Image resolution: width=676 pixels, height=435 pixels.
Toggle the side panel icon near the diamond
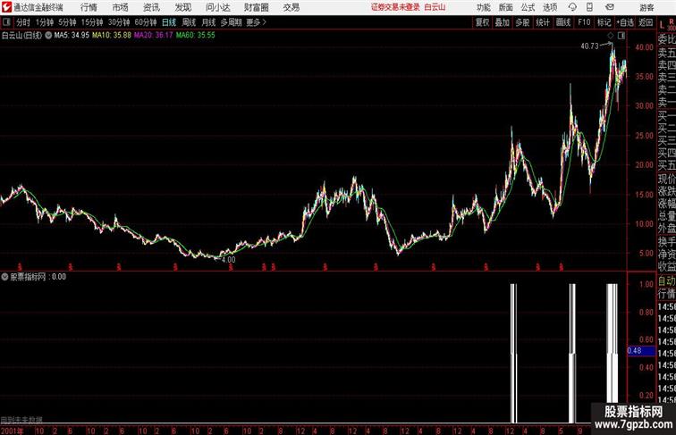pos(621,36)
